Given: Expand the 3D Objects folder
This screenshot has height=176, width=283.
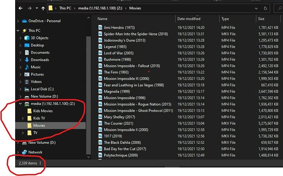Looking at the screenshot, I should click(21, 38).
